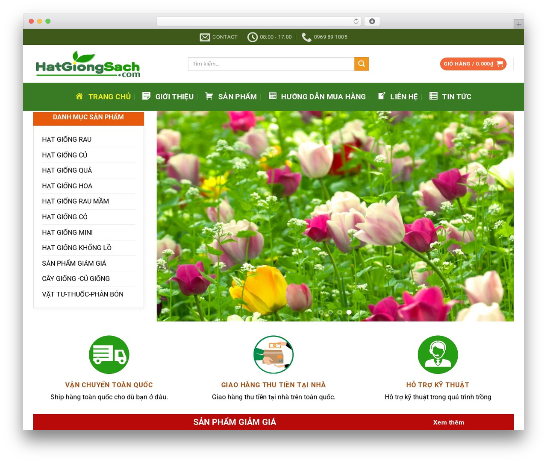Click the Xem thêm link
The image size is (547, 463).
pyautogui.click(x=449, y=422)
